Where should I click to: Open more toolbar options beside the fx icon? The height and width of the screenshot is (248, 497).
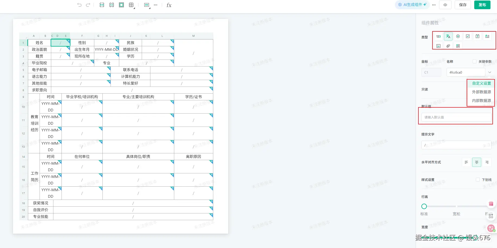click(x=156, y=5)
